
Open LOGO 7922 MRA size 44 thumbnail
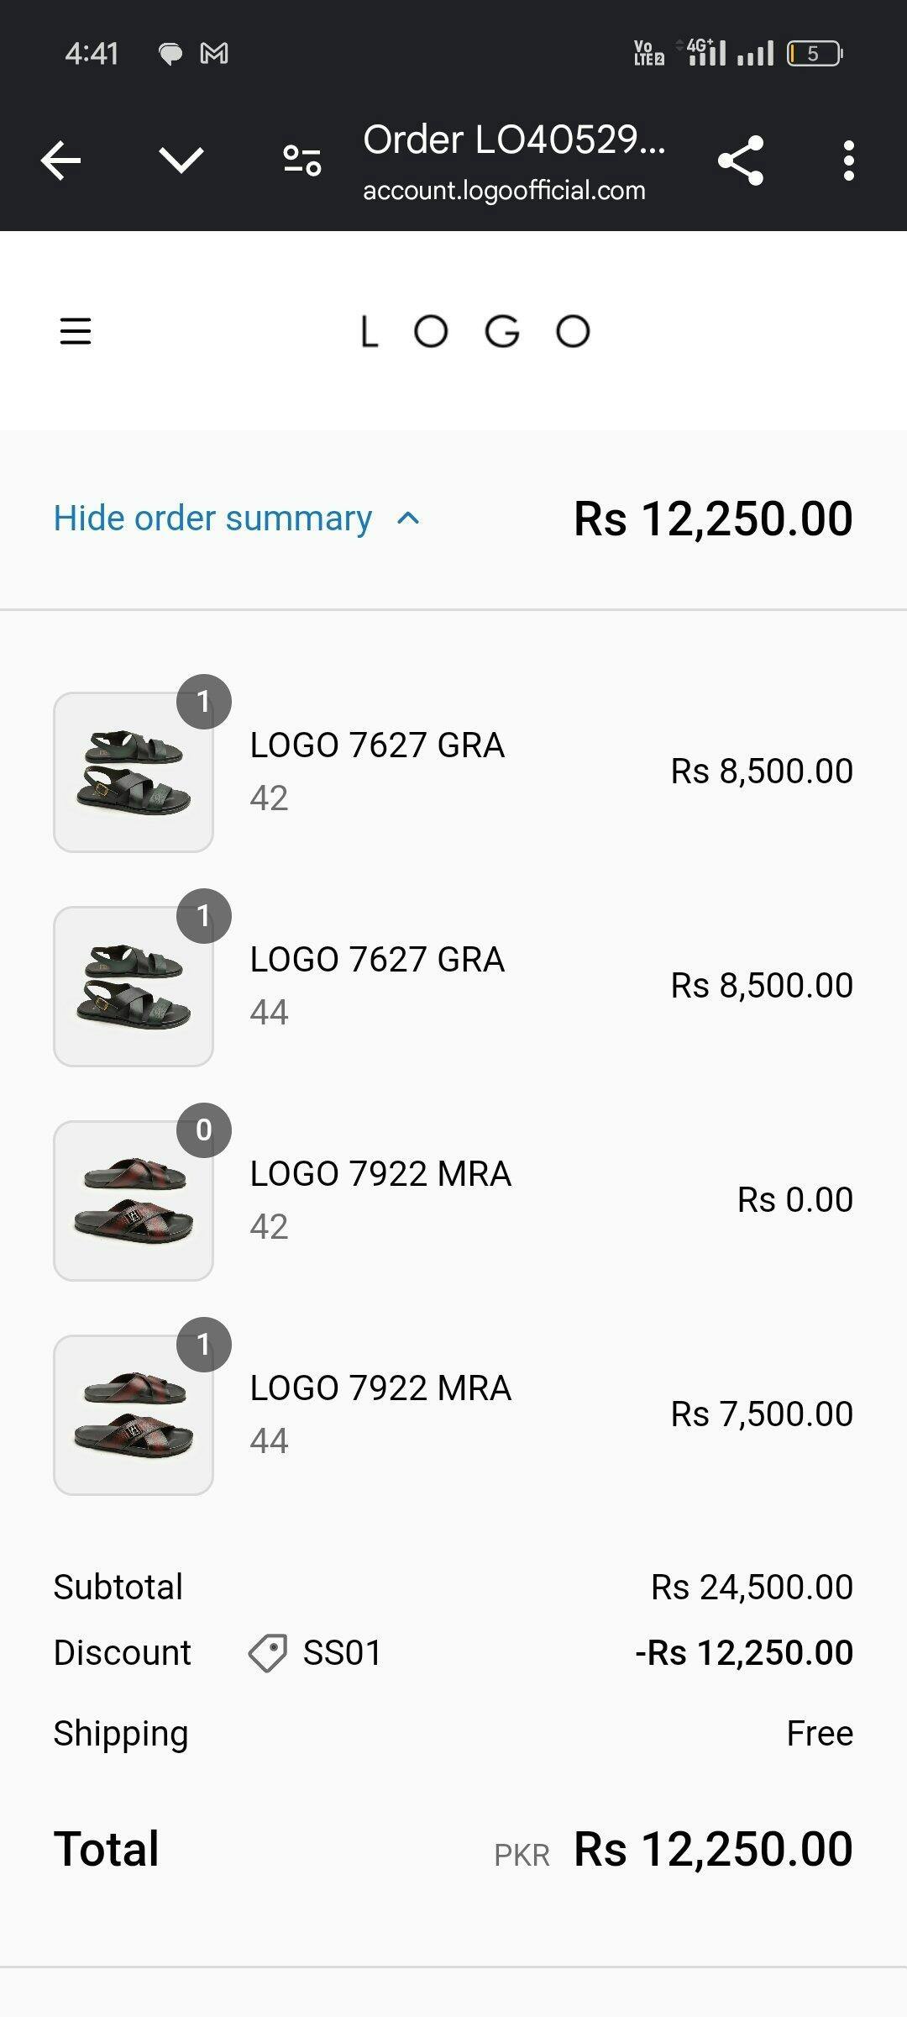tap(134, 1415)
